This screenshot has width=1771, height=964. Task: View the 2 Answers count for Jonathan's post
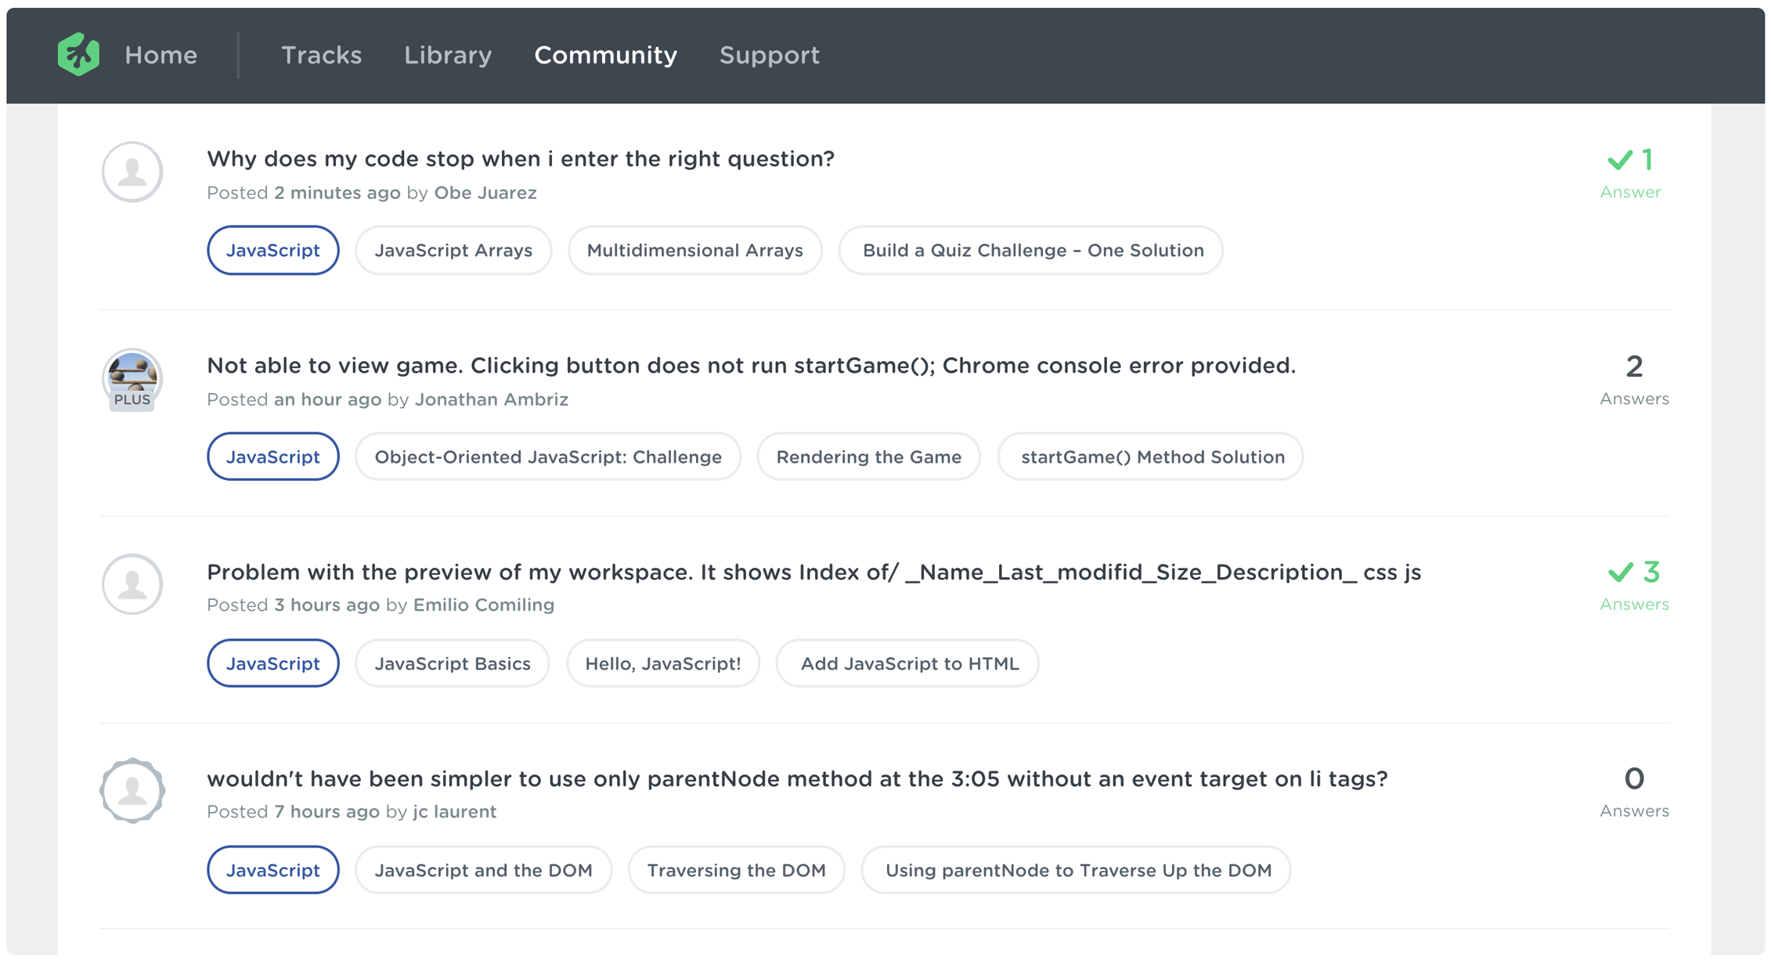(x=1634, y=379)
